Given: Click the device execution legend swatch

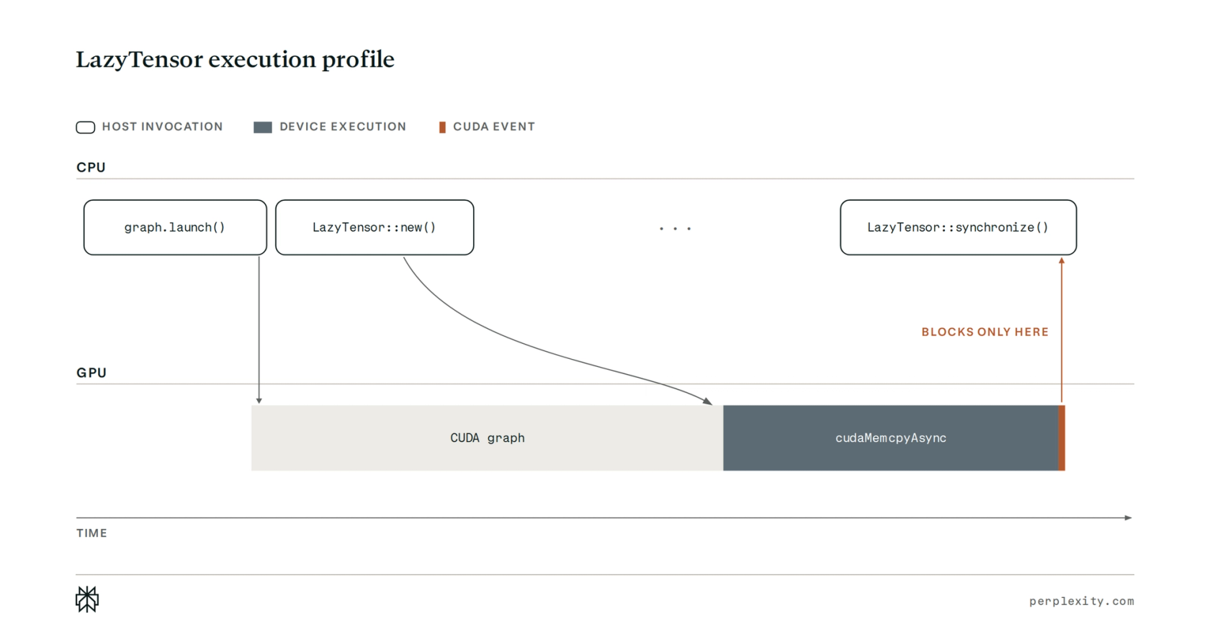Looking at the screenshot, I should (263, 127).
